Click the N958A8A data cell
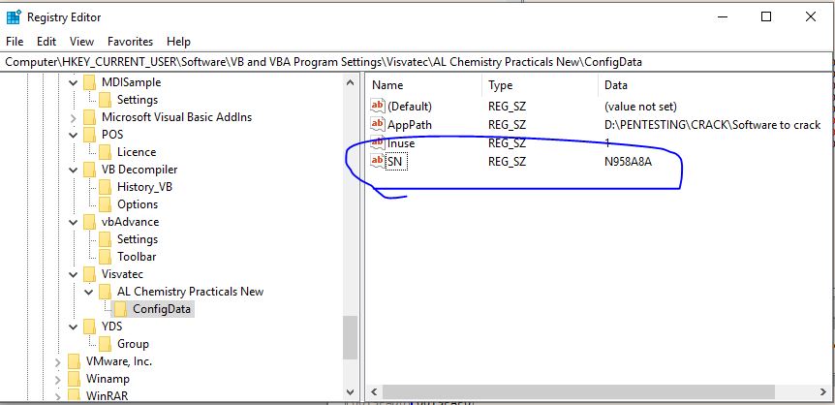835x405 pixels. coord(628,162)
